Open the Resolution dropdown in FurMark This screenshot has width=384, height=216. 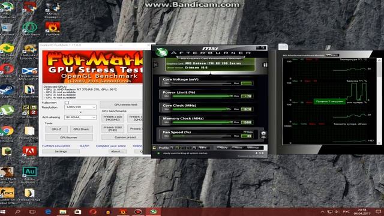pyautogui.click(x=80, y=107)
